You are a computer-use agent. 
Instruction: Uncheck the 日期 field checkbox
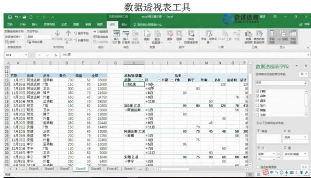258,91
